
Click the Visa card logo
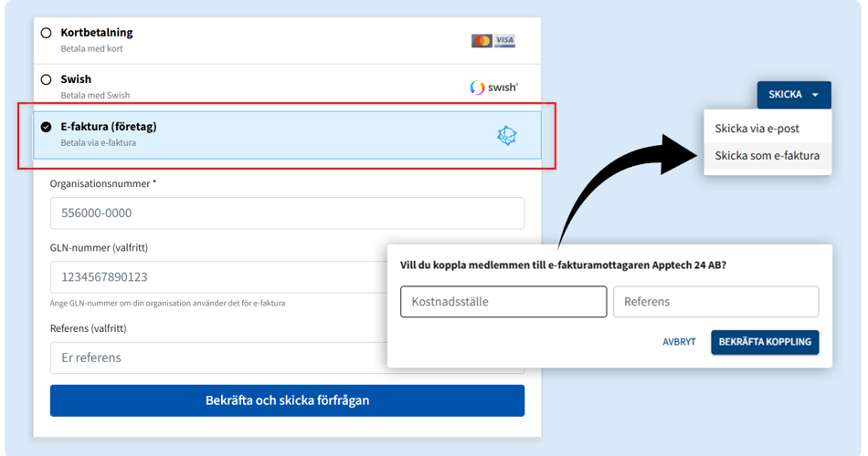505,41
